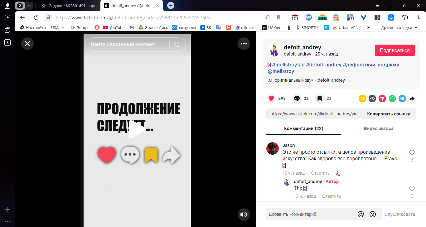Share the video via Telegram icon
The height and width of the screenshot is (227, 426).
tap(402, 99)
